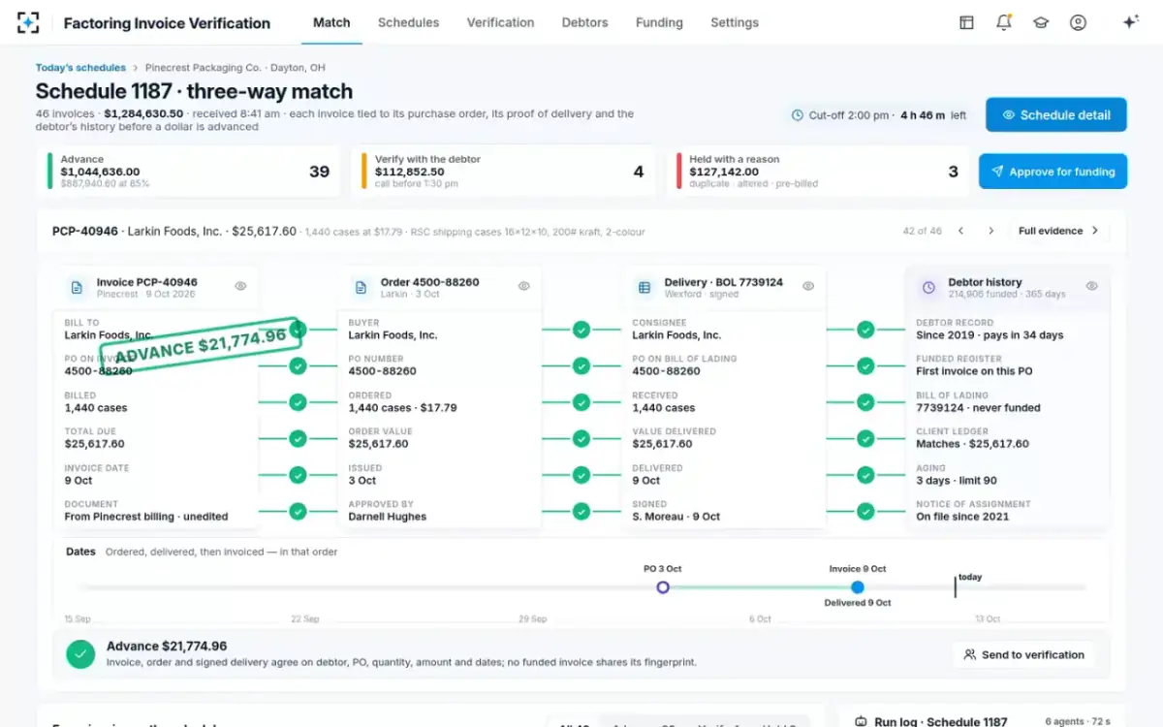1163x727 pixels.
Task: Click check mark linking invoice PO to order PO number
Action: (x=298, y=366)
